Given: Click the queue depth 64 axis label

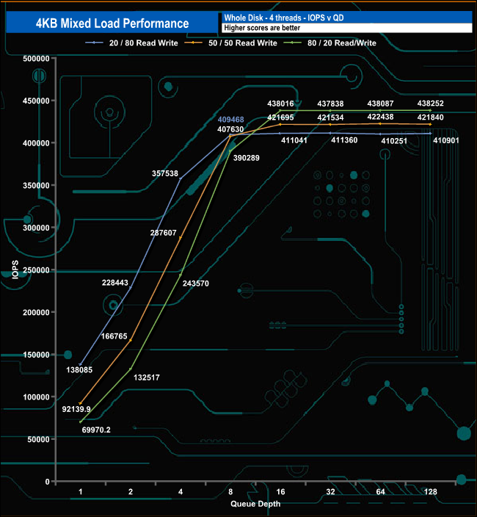Looking at the screenshot, I should click(x=380, y=492).
